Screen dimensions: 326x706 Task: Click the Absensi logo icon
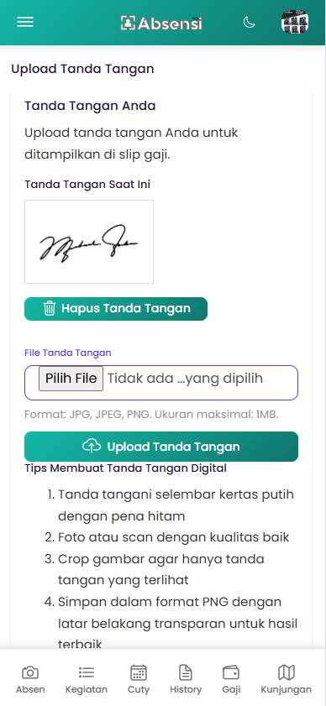pyautogui.click(x=128, y=23)
